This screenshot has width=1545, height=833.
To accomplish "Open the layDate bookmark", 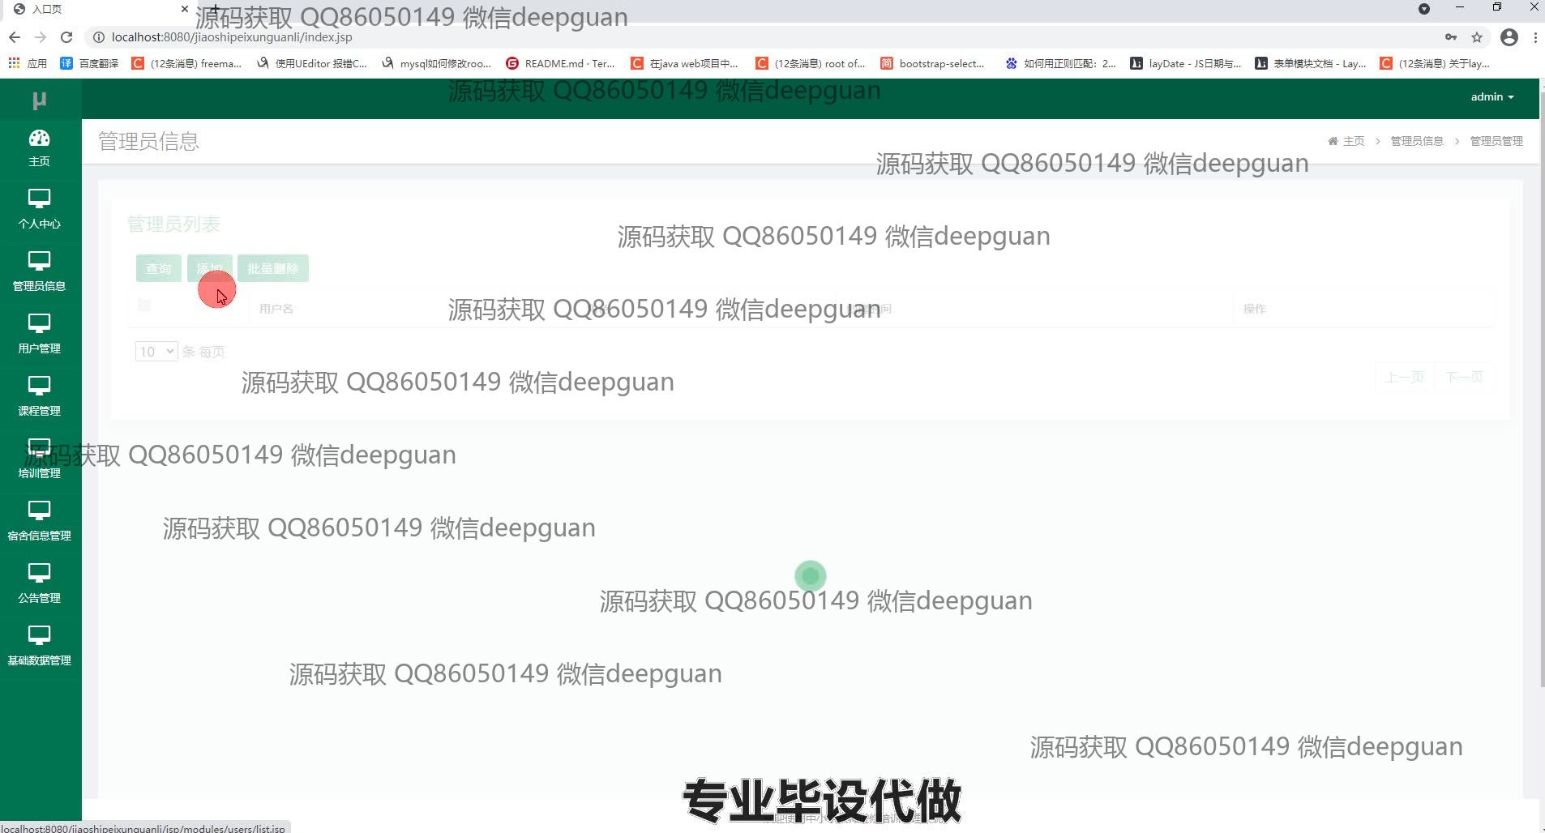I will click(x=1186, y=63).
